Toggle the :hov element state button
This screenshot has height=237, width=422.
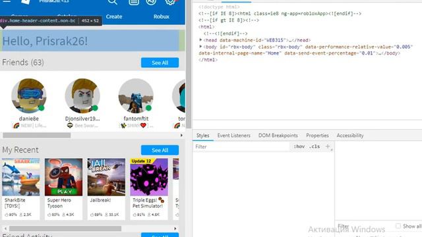point(299,146)
